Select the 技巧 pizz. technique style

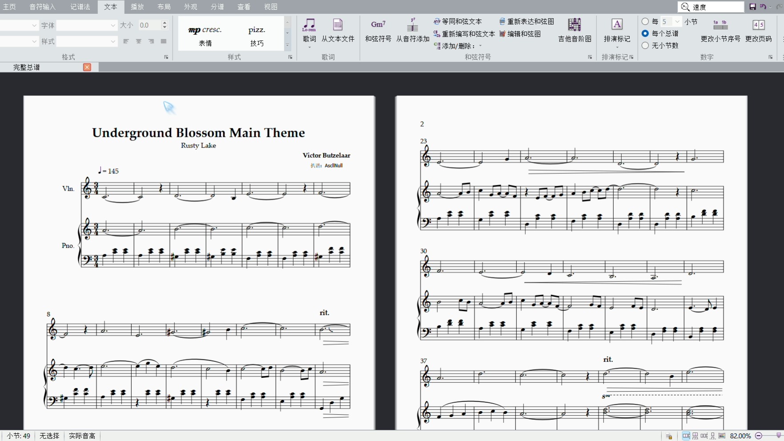257,35
